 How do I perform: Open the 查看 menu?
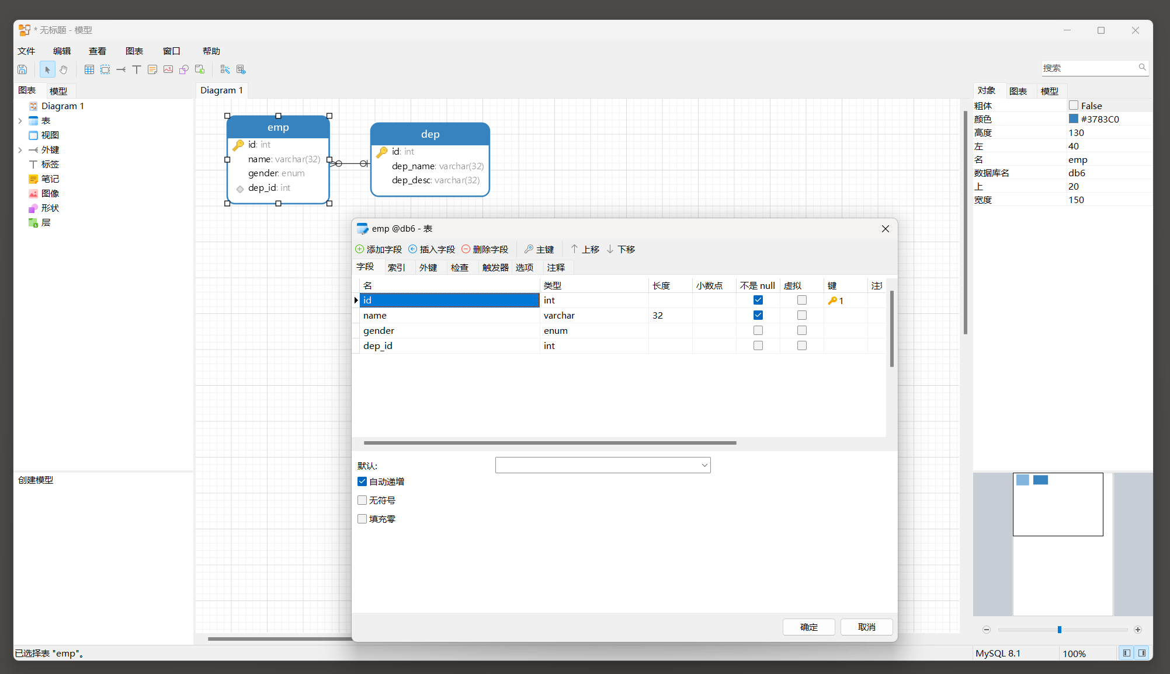(x=98, y=51)
